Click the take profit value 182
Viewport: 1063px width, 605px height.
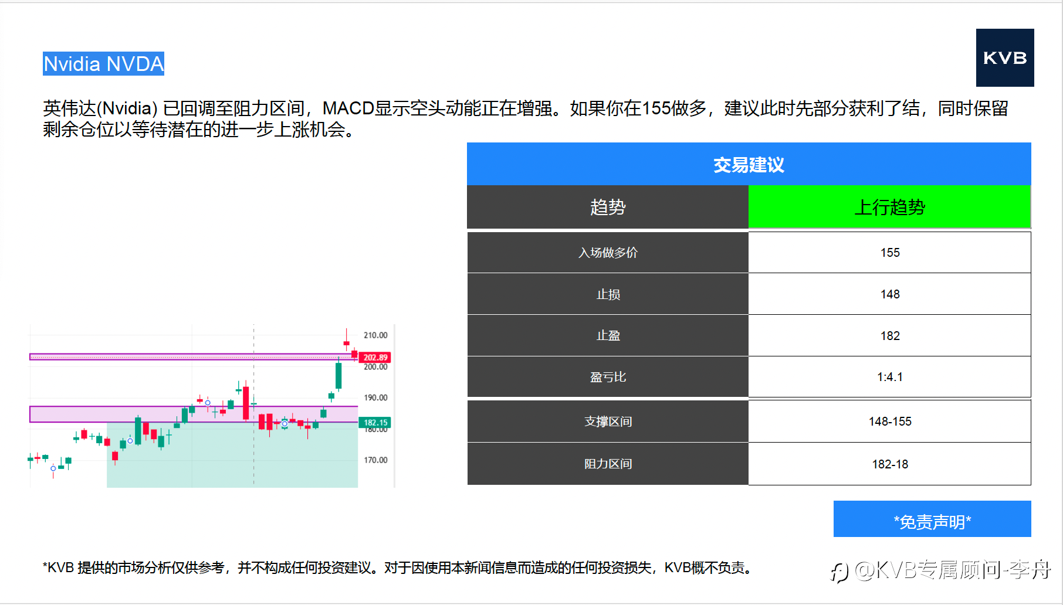pyautogui.click(x=890, y=336)
